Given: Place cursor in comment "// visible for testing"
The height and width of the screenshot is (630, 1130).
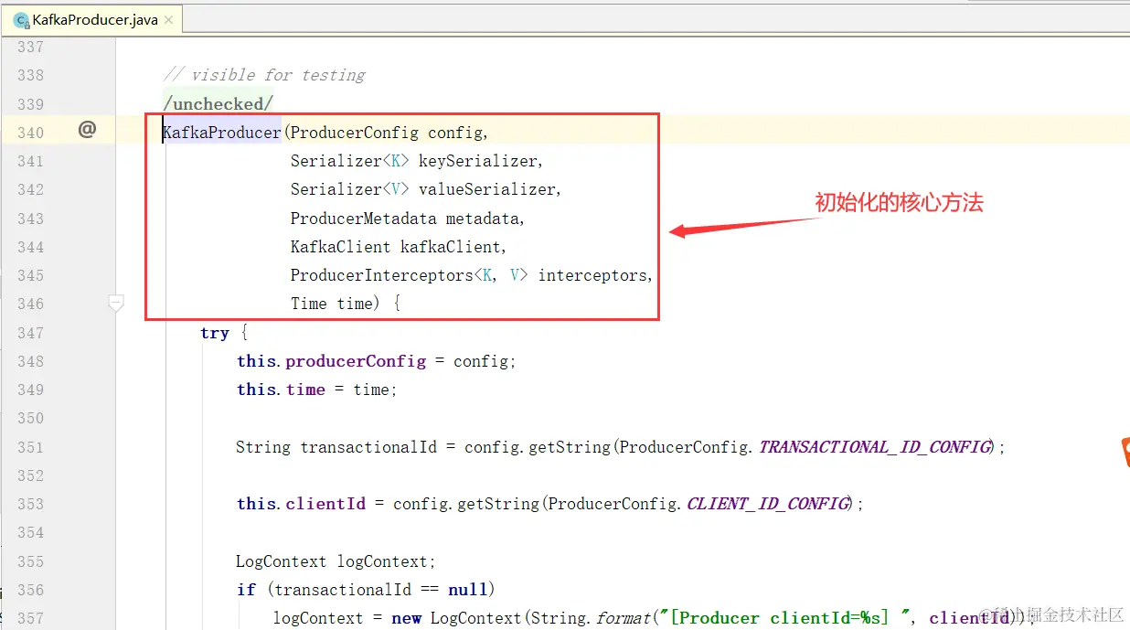Looking at the screenshot, I should [x=264, y=75].
